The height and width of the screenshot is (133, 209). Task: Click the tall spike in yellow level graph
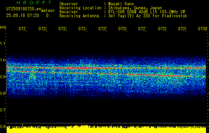[x=23, y=126]
